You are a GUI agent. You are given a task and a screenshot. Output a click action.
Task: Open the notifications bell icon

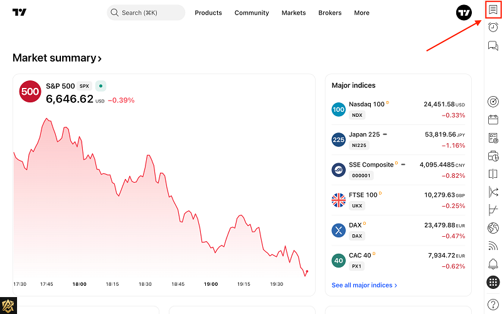pos(493,264)
